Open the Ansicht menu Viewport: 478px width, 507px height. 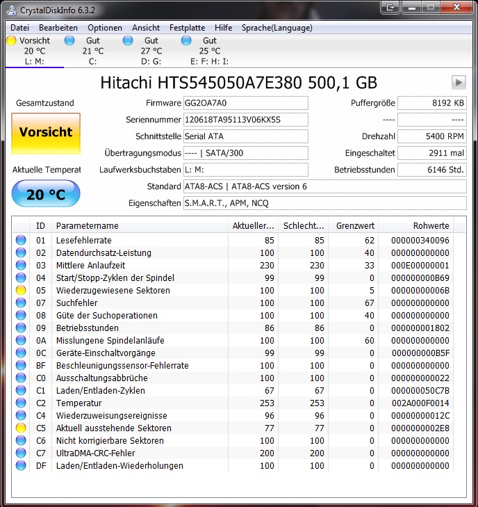pyautogui.click(x=146, y=28)
